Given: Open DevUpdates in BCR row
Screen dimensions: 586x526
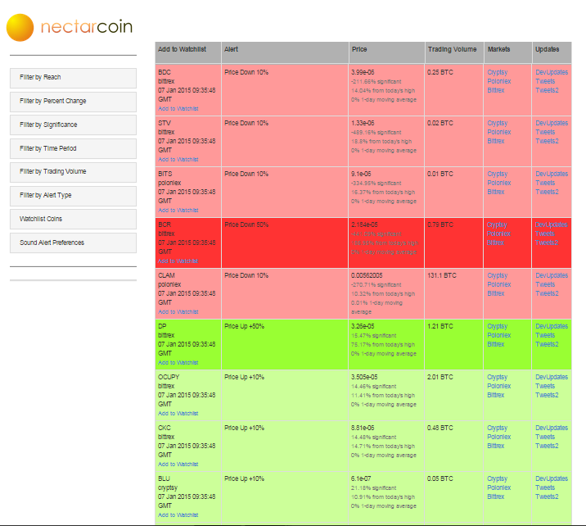Looking at the screenshot, I should (552, 224).
